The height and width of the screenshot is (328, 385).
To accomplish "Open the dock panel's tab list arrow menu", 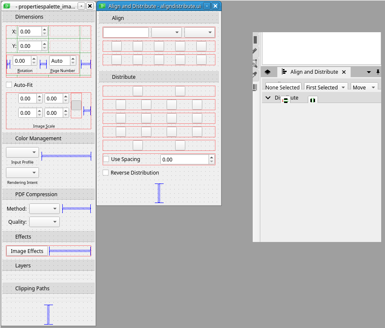I will click(x=368, y=72).
